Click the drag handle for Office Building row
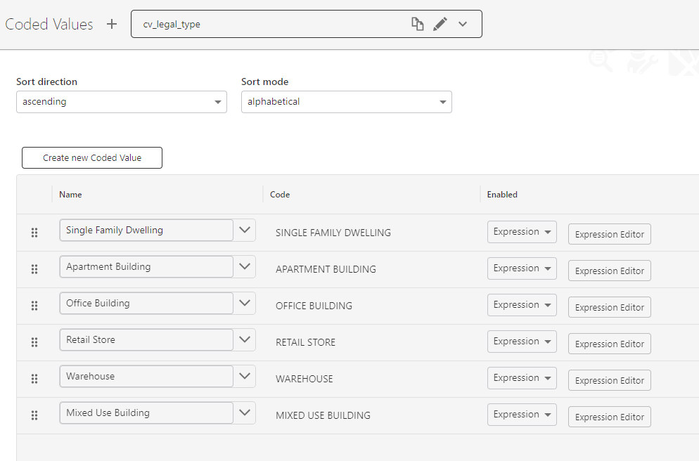This screenshot has height=461, width=699. click(x=34, y=306)
